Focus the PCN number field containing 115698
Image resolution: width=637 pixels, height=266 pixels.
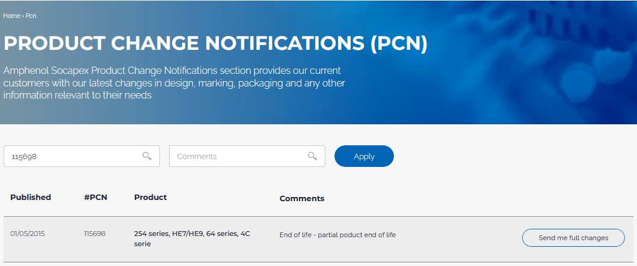[82, 156]
